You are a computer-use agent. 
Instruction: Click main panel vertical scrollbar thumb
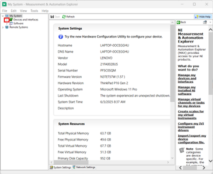[172, 63]
